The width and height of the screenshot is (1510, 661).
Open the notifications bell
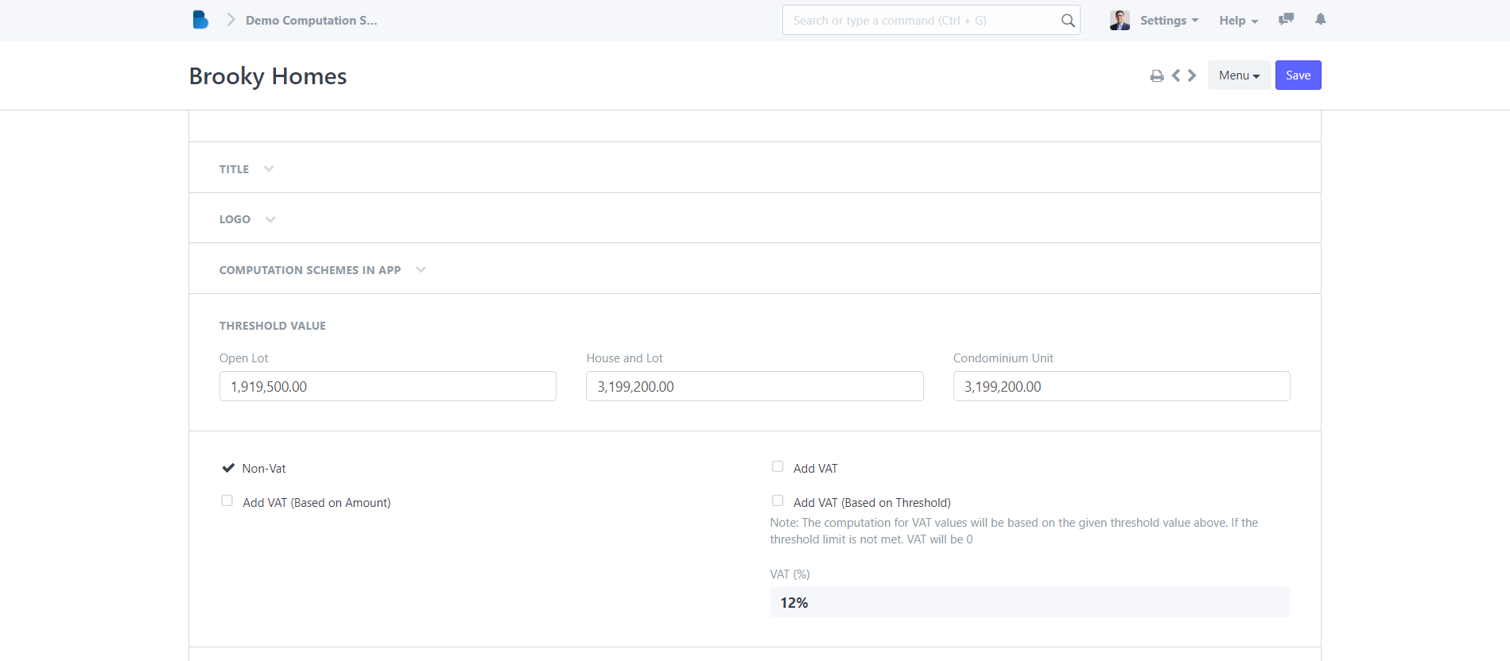click(1320, 20)
